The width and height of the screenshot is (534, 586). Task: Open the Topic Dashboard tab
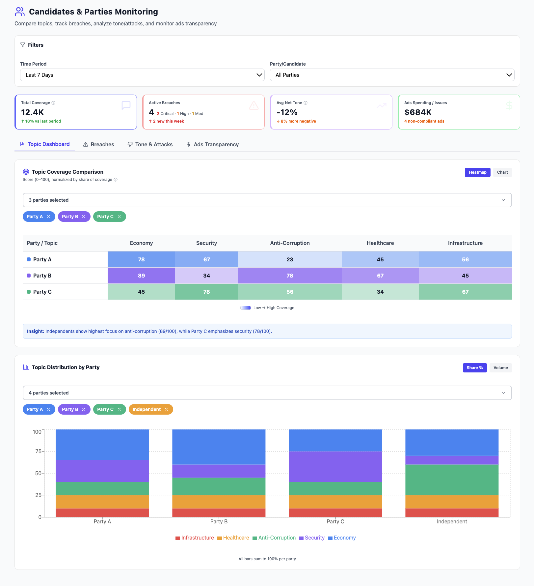tap(45, 144)
